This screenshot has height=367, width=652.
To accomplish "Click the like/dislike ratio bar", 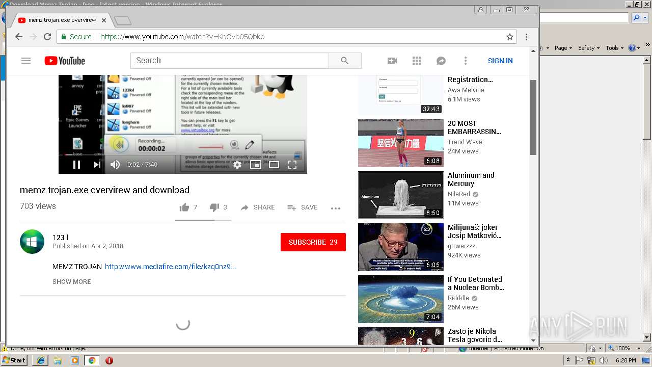I will point(203,220).
